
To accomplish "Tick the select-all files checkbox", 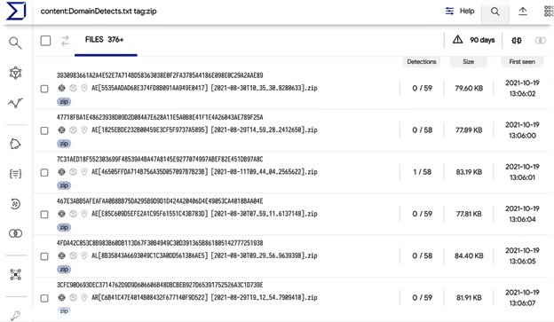I will tap(45, 41).
